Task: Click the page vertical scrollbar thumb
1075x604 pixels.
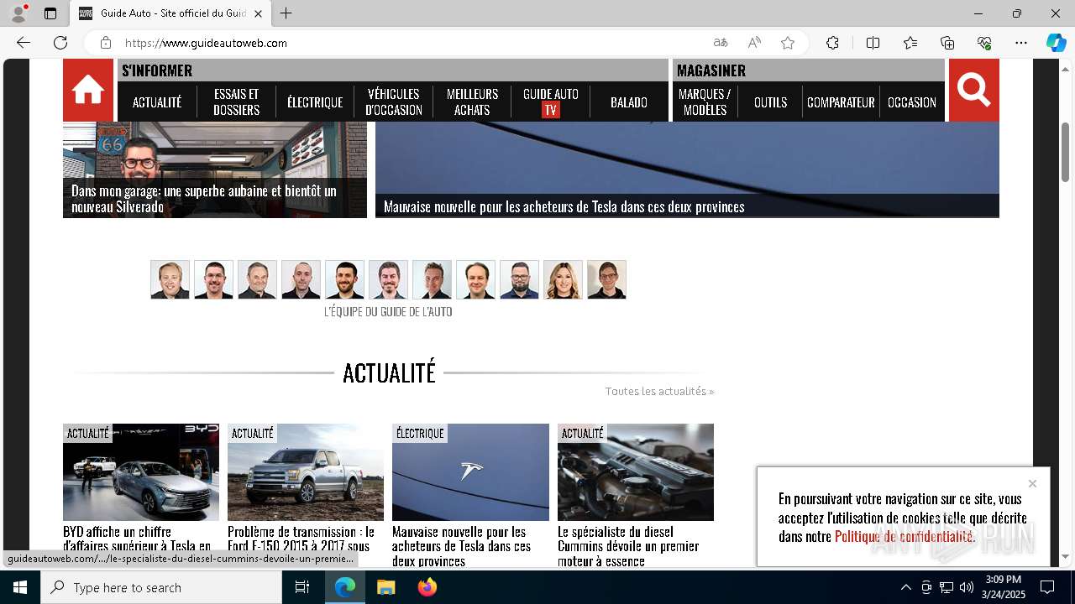Action: point(1066,152)
